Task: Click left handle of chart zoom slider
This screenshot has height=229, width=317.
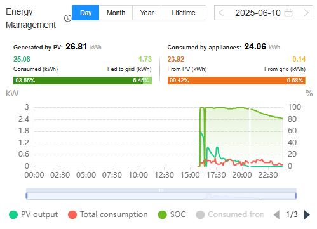Action: (x=27, y=196)
